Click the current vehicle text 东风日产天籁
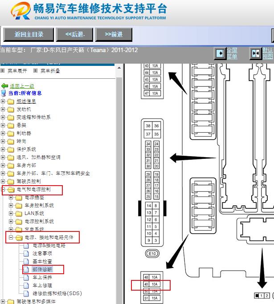This screenshot has width=274, height=304. [66, 50]
